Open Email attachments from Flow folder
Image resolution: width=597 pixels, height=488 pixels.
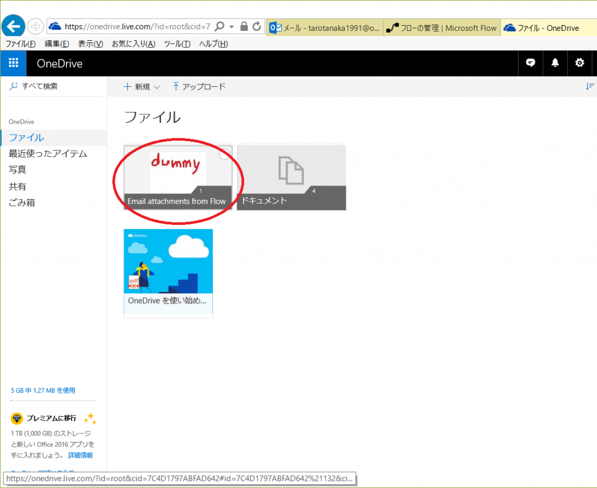click(x=178, y=177)
